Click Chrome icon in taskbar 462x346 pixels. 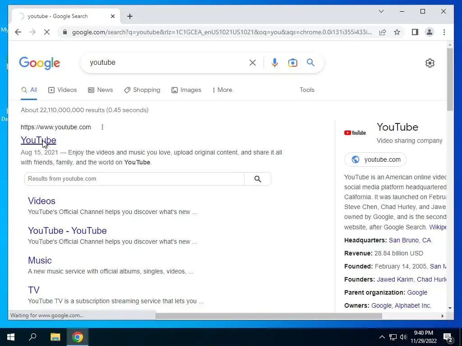[78, 337]
